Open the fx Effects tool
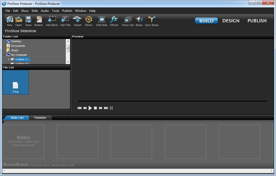Image resolution: width=276 pixels, height=176 pixels. coord(114,21)
